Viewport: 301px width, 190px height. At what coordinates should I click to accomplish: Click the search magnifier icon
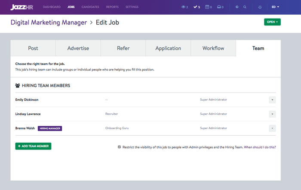point(245,7)
